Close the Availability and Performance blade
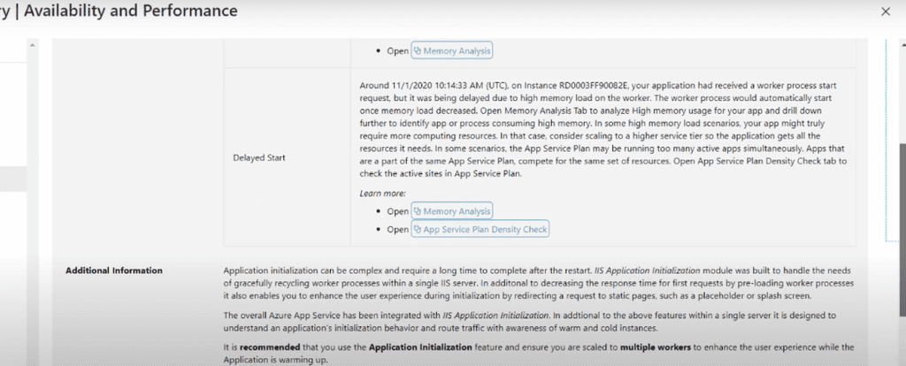This screenshot has height=366, width=906. click(886, 11)
